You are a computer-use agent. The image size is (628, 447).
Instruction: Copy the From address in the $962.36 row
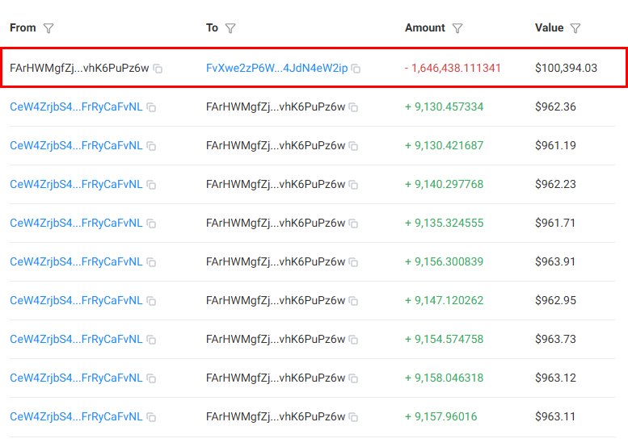(x=151, y=107)
